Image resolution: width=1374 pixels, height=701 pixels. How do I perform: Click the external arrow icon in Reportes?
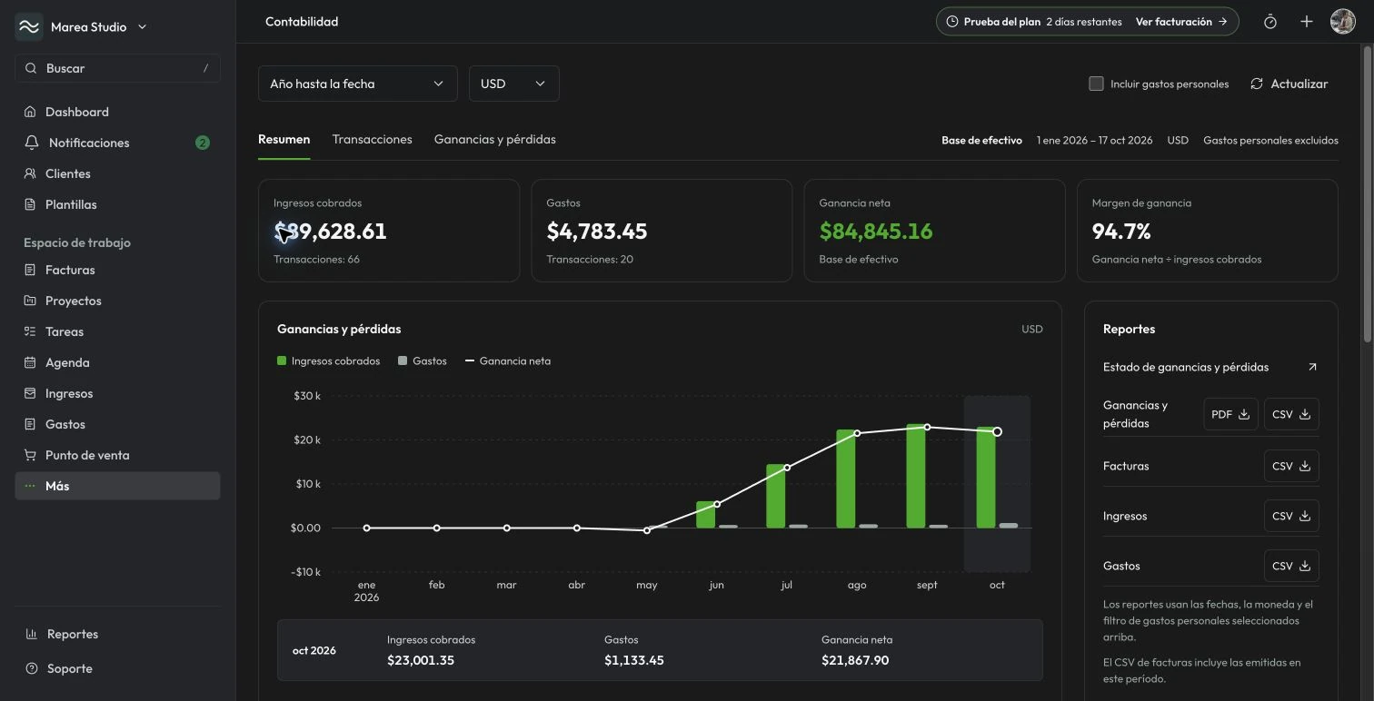(1312, 367)
